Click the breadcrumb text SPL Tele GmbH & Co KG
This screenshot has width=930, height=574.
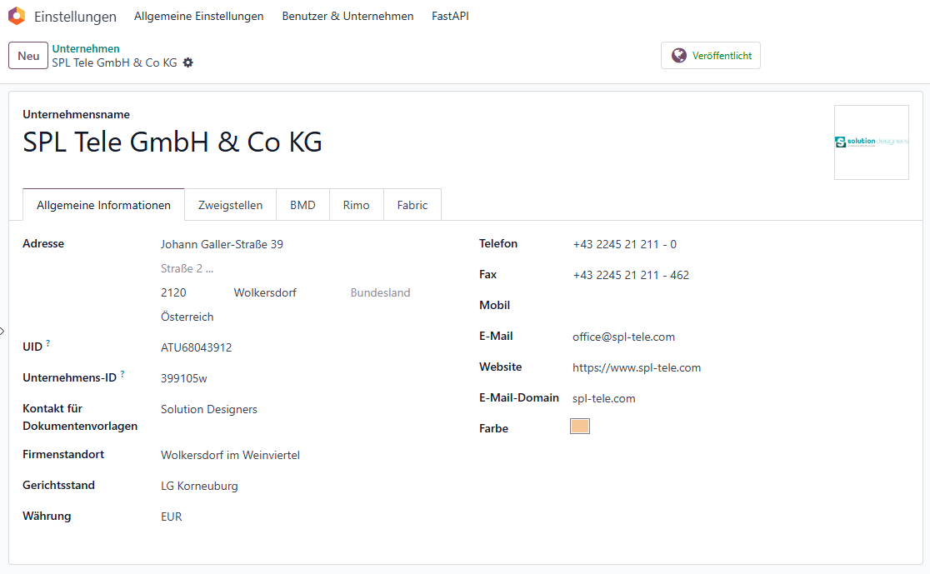[114, 62]
